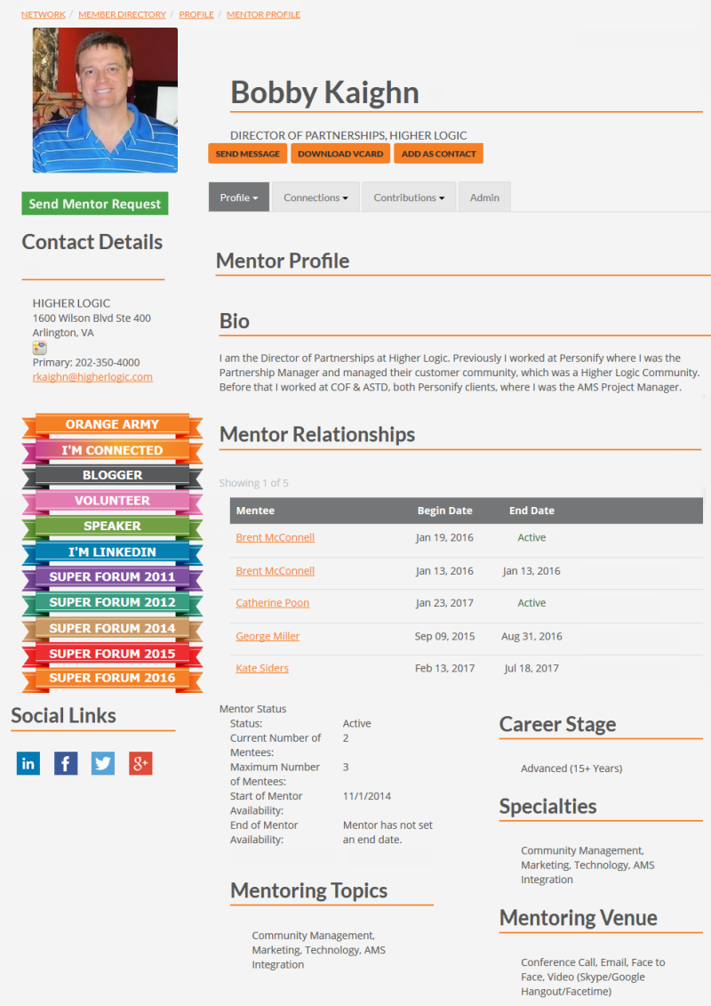This screenshot has height=1006, width=711.
Task: Click the Orange Army ribbon badge
Action: pyautogui.click(x=112, y=425)
